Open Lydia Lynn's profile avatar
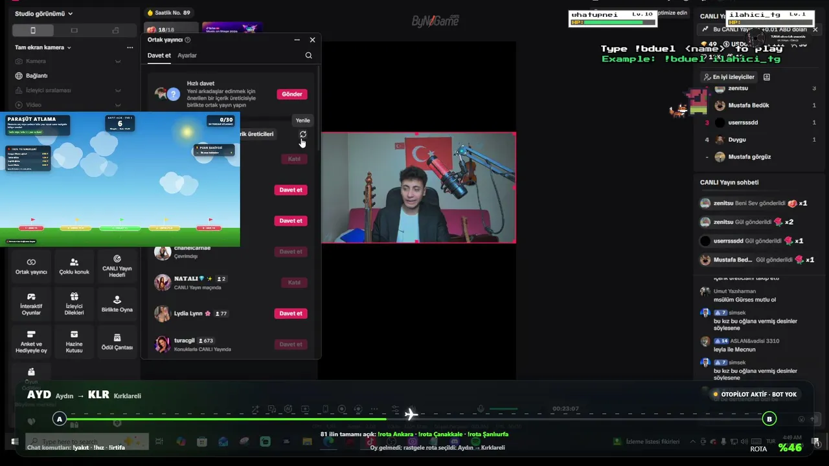 [162, 314]
